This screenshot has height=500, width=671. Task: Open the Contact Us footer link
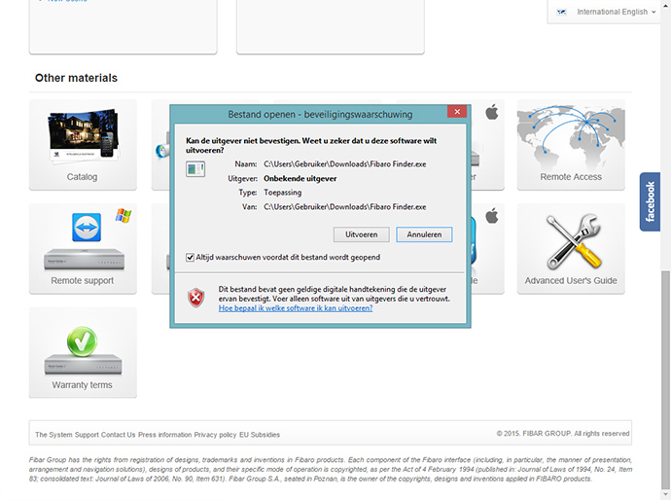tap(118, 435)
